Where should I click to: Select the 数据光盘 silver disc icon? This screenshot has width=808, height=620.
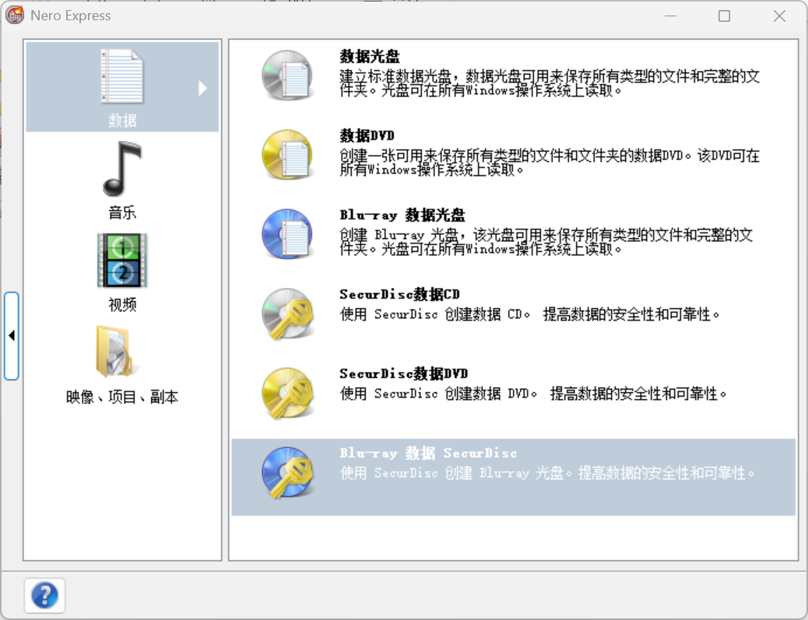[286, 75]
